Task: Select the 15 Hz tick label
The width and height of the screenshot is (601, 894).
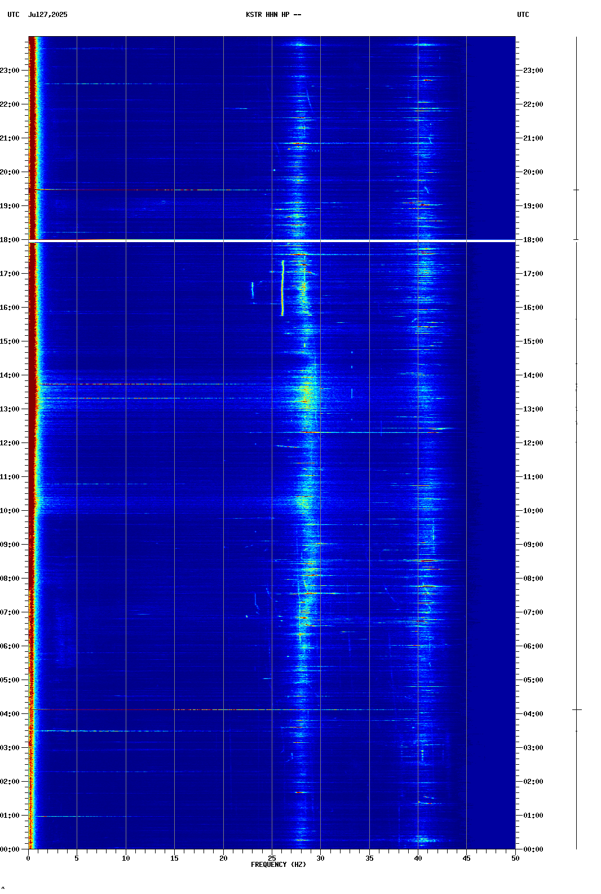Action: click(x=174, y=858)
